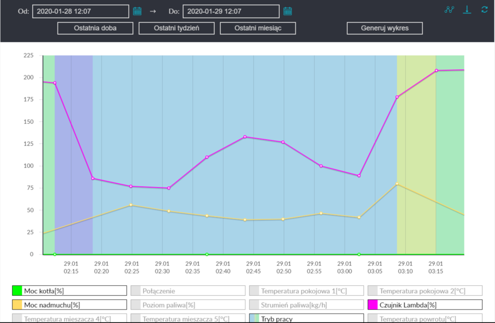Click the refresh icon
This screenshot has height=323, width=495.
pyautogui.click(x=484, y=10)
